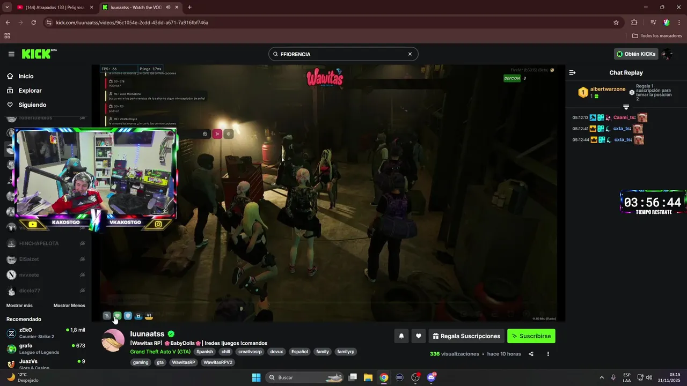Screen dimensions: 687x386
Task: Show hidden system tray icons
Action: [x=601, y=377]
